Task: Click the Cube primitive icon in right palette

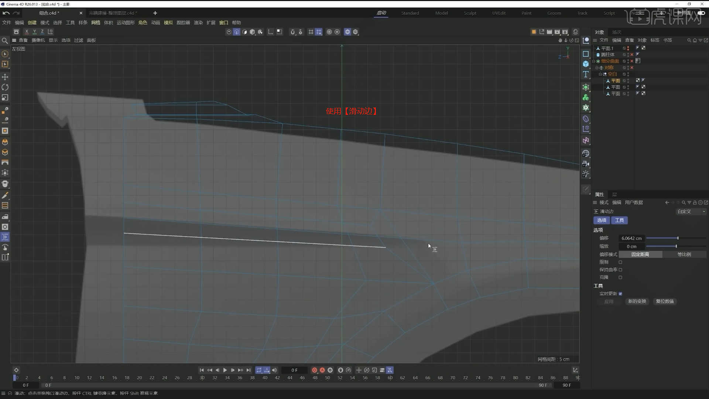Action: pyautogui.click(x=586, y=64)
